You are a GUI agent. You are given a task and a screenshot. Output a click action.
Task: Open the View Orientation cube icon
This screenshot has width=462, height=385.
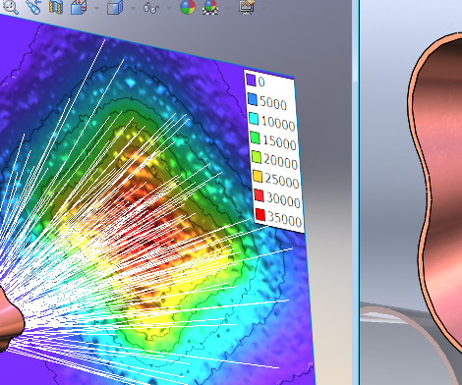(79, 7)
